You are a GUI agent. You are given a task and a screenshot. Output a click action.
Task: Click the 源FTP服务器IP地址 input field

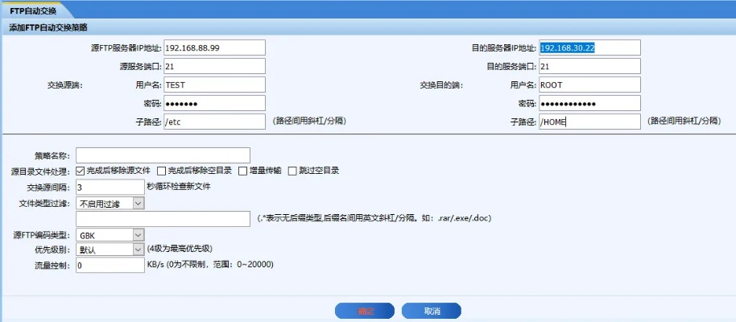point(214,48)
